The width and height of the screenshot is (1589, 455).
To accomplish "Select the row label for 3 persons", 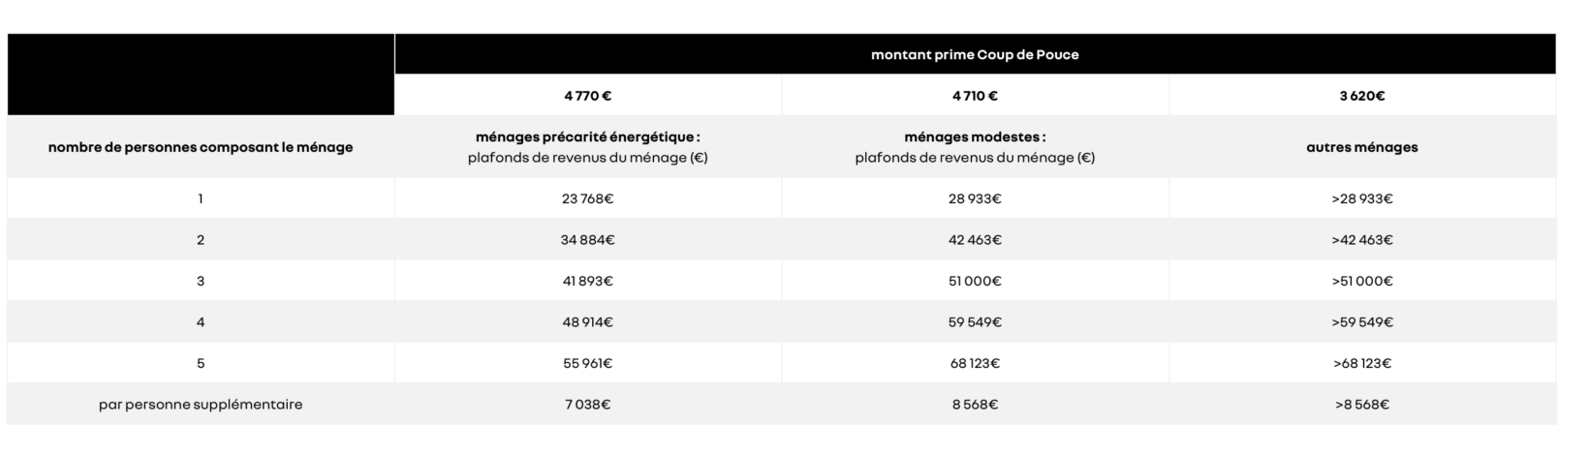I will [x=201, y=281].
